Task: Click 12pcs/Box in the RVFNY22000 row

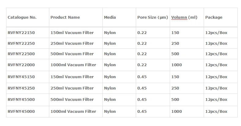Action: coord(216,65)
